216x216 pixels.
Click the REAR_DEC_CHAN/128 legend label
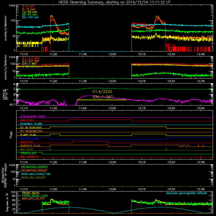tap(36, 174)
